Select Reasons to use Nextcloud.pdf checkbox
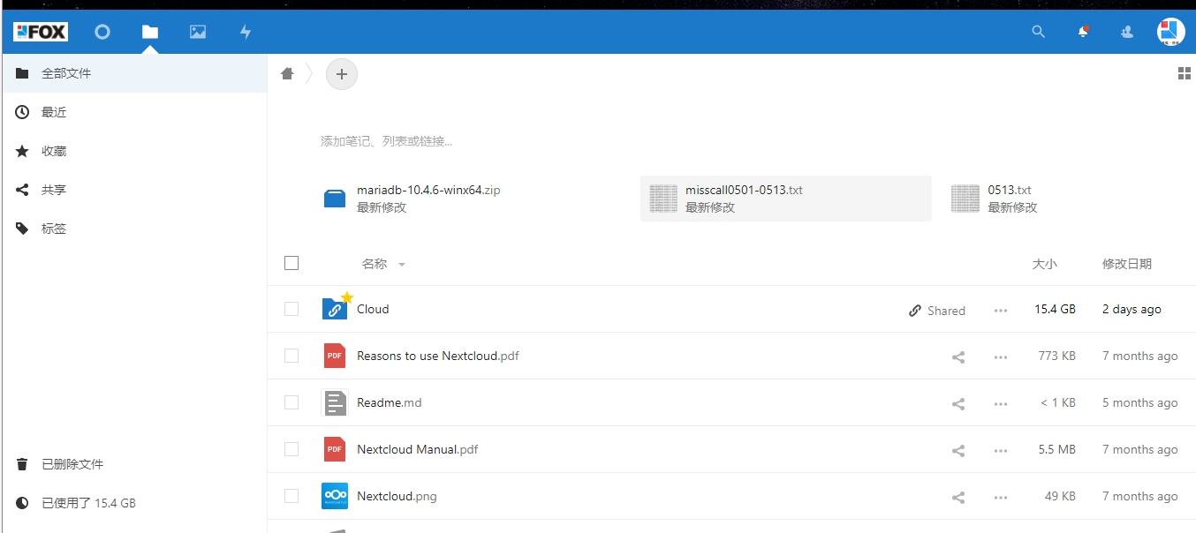The height and width of the screenshot is (533, 1196). click(291, 356)
